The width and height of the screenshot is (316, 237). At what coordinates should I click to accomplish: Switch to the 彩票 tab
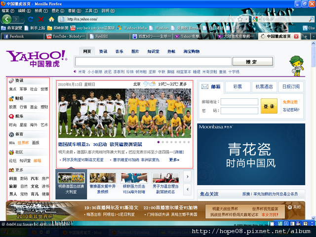(x=237, y=87)
